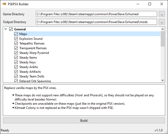Toggle the Maps checkbox

[x=16, y=34]
